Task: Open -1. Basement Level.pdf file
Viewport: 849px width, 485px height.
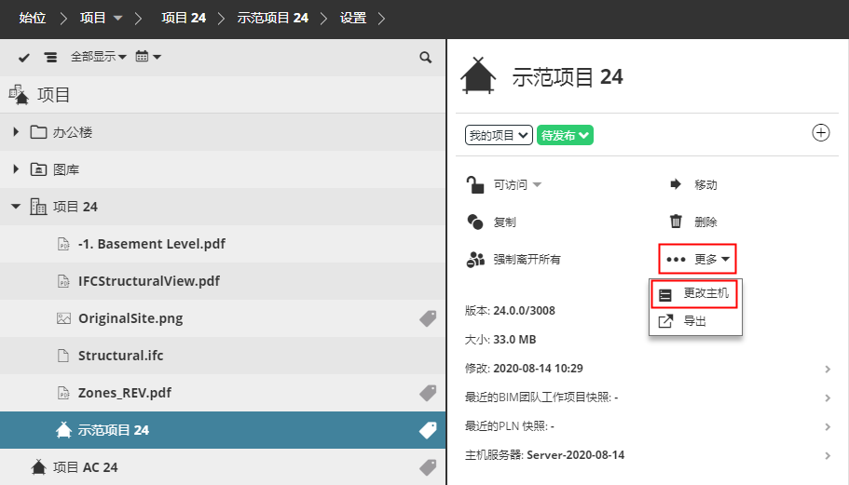Action: tap(223, 244)
